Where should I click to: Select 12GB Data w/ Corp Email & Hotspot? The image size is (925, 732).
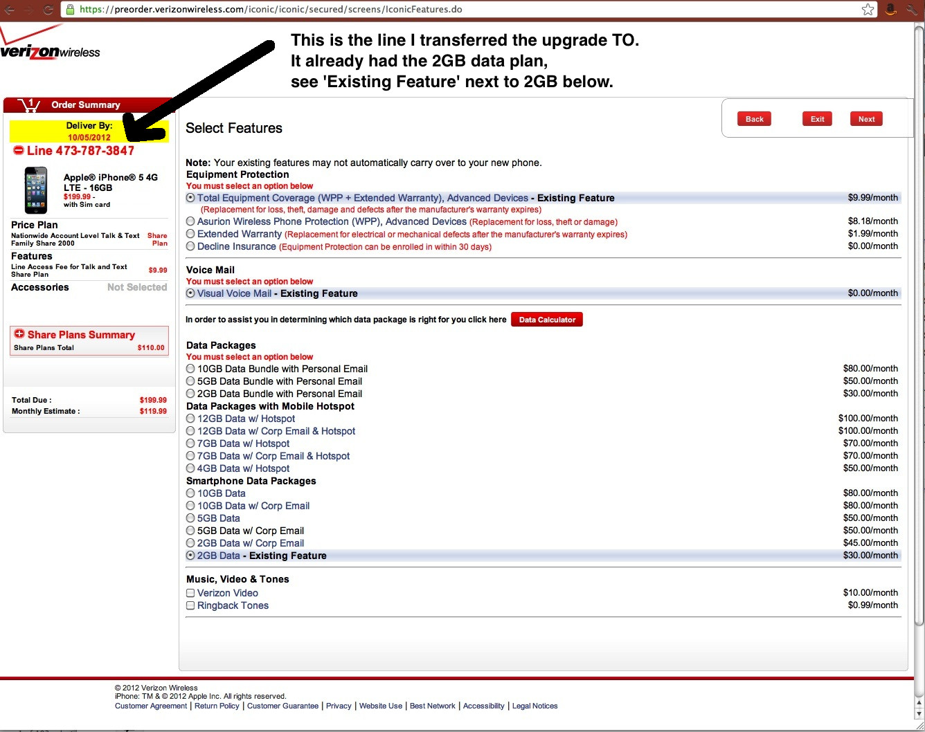pyautogui.click(x=190, y=431)
